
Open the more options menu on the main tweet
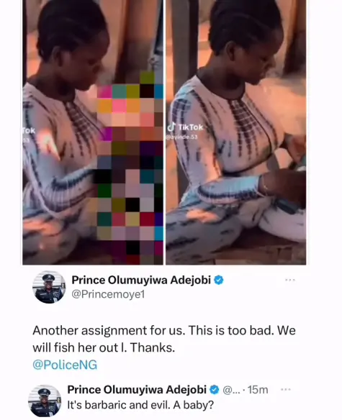pos(290,280)
